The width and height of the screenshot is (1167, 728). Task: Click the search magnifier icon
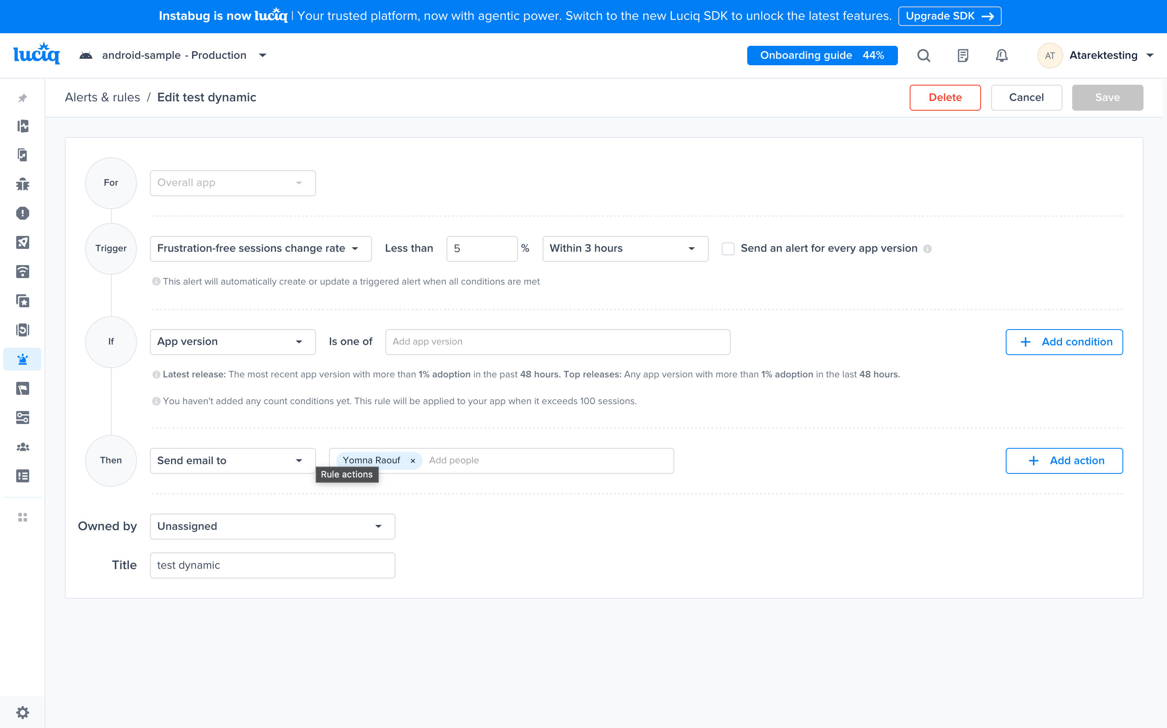click(x=923, y=56)
